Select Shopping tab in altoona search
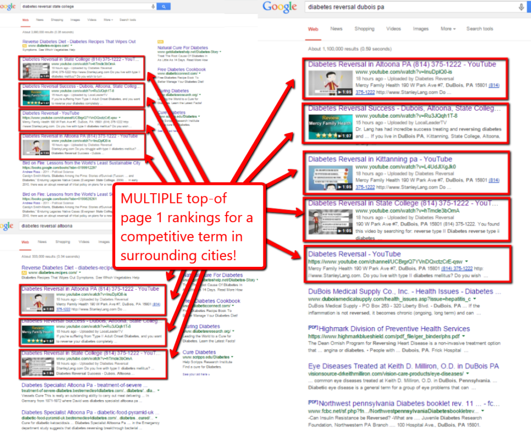The image size is (531, 433). click(63, 242)
